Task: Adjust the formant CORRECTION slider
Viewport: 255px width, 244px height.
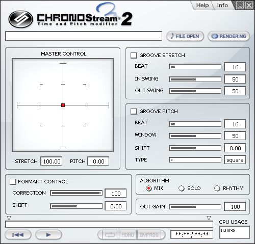Action: click(x=76, y=193)
